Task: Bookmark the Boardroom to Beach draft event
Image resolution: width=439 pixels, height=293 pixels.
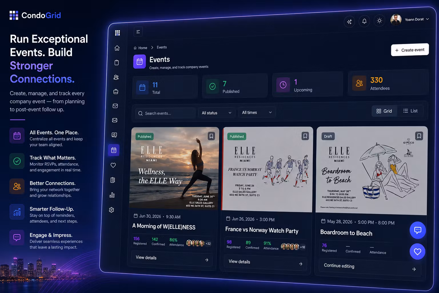Action: (419, 136)
